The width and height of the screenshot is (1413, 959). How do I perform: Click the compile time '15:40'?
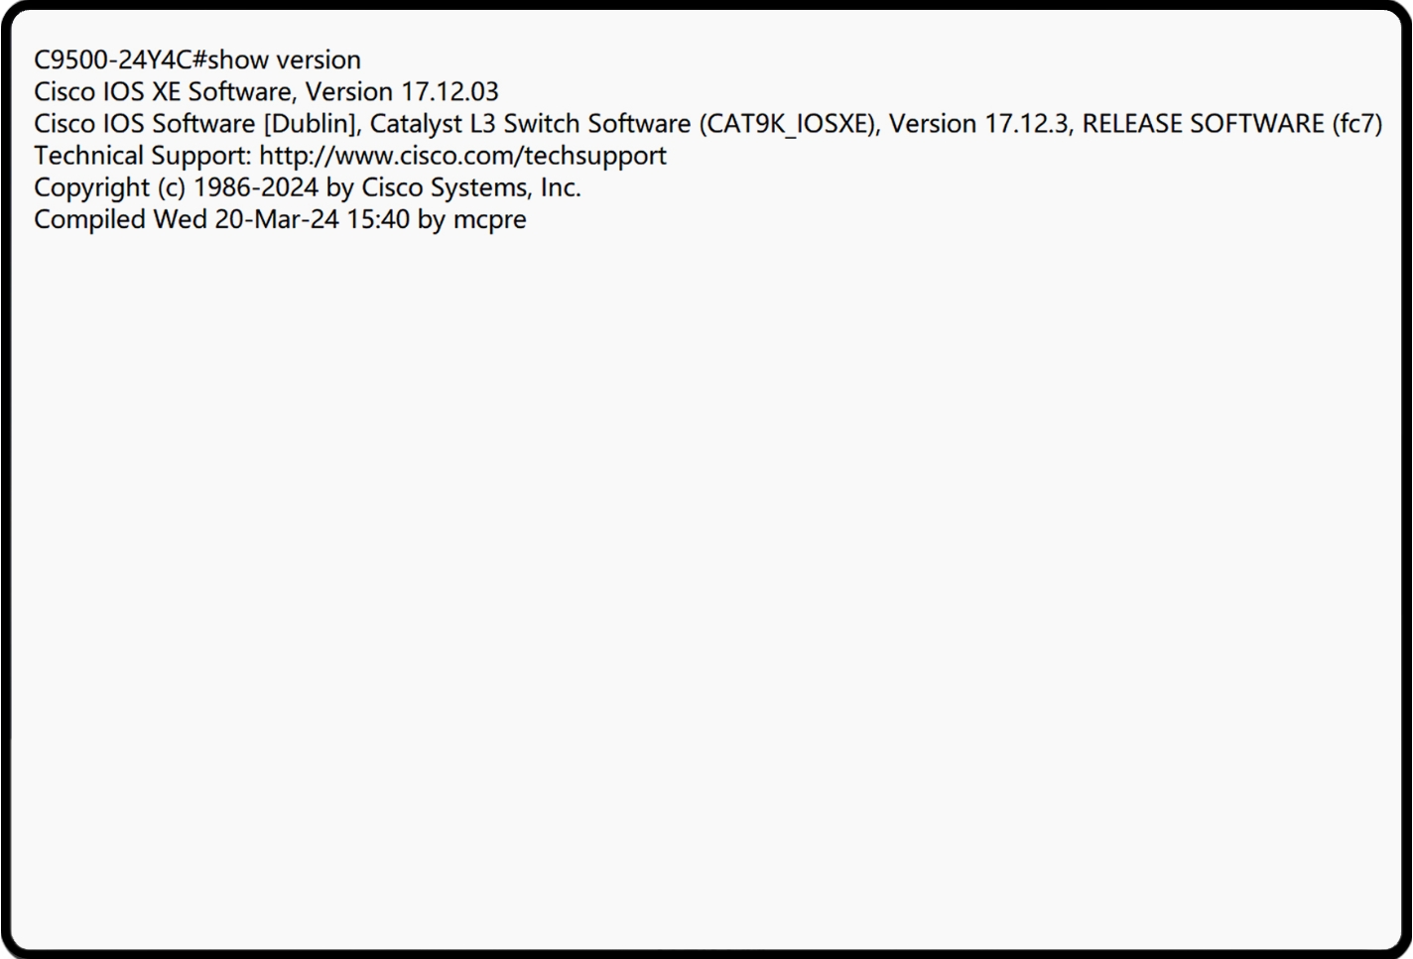(378, 219)
